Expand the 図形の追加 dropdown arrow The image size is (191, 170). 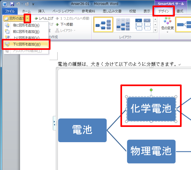tap(28, 18)
